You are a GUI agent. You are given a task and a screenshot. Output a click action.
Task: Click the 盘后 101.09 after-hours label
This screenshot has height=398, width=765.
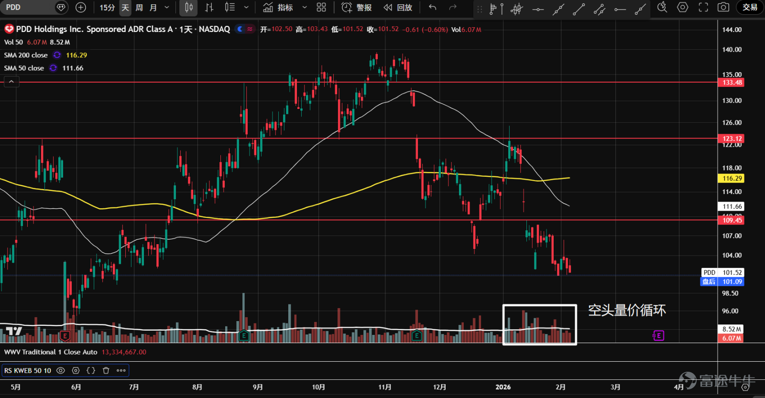click(722, 281)
